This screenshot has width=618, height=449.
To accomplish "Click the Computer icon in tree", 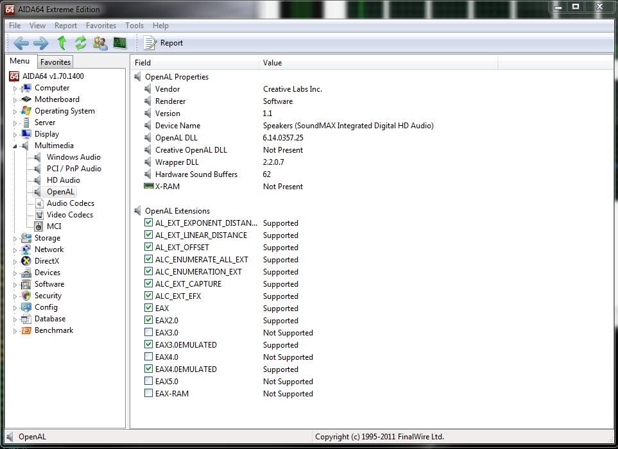I will tap(26, 88).
